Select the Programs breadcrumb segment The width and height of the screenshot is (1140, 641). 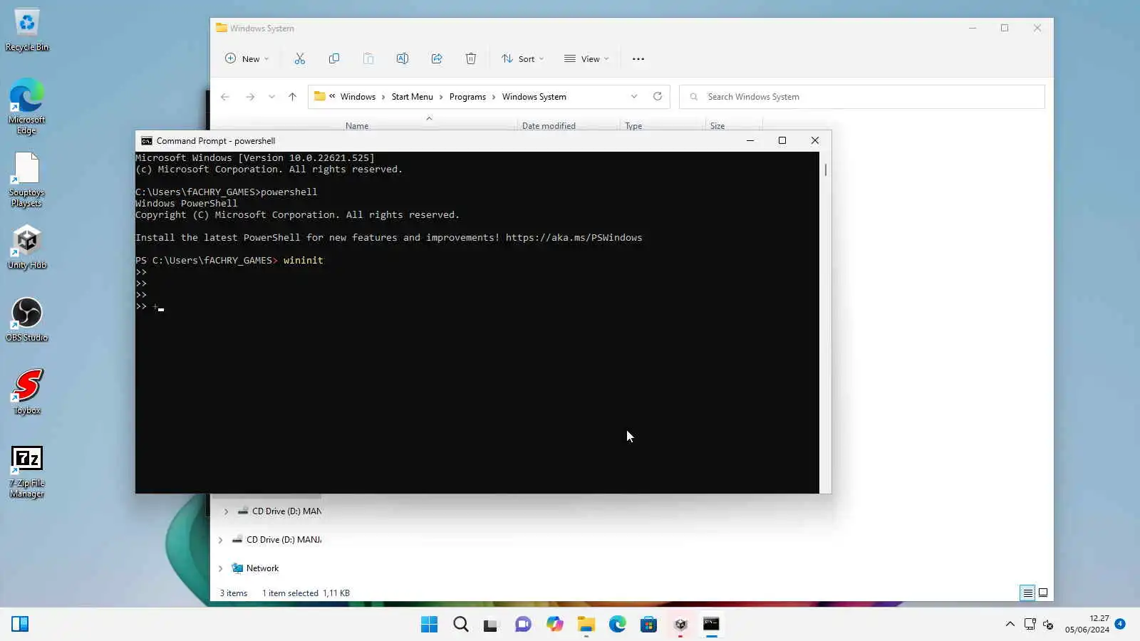tap(467, 97)
